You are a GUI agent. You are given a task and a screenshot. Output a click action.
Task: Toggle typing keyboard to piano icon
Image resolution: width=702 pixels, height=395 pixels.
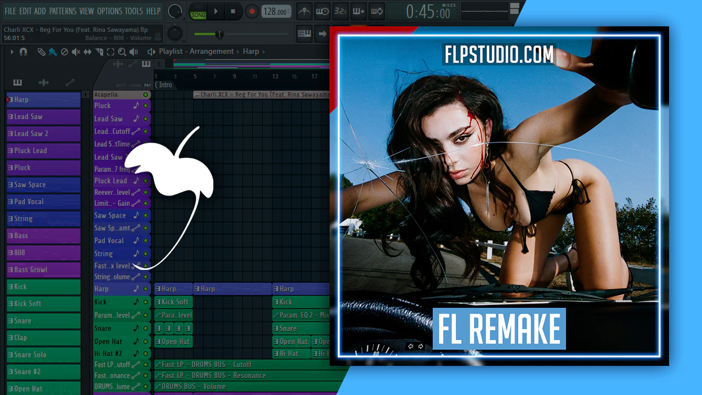tap(304, 33)
